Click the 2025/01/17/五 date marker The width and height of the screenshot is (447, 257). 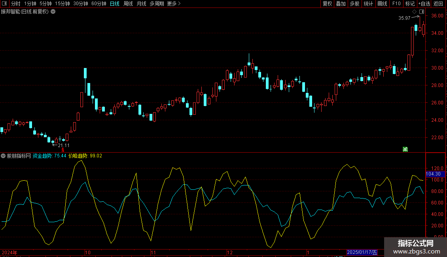[362, 252]
